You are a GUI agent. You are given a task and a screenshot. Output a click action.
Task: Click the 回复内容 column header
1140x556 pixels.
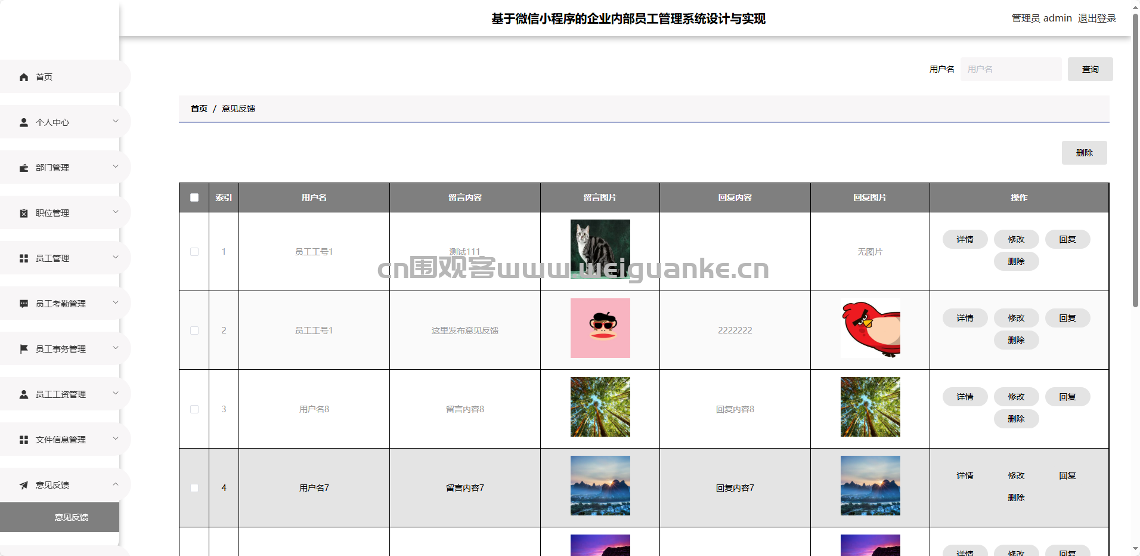point(735,197)
